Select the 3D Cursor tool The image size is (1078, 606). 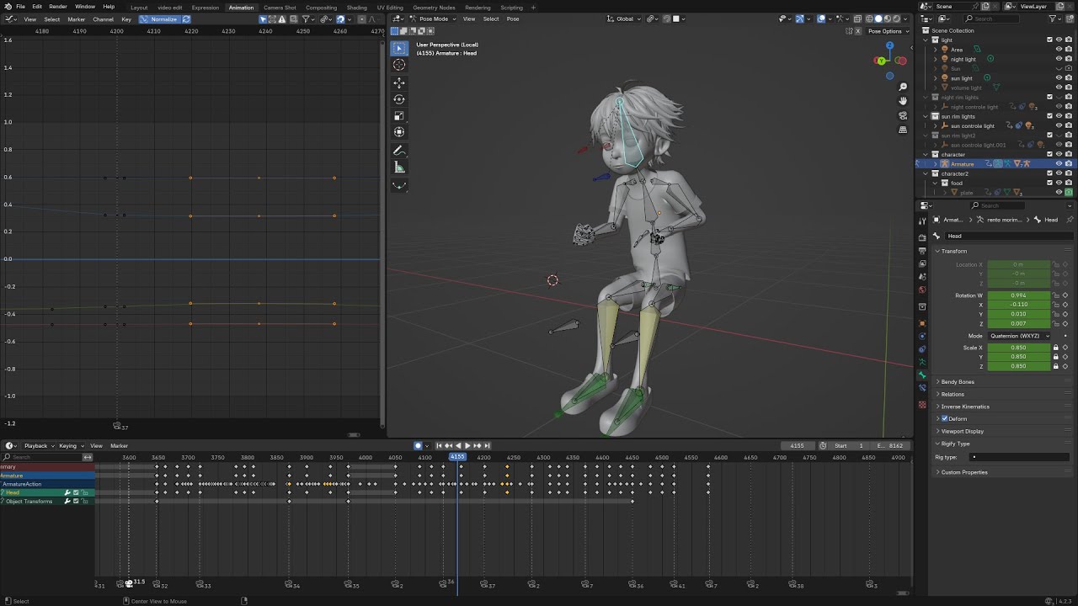click(399, 65)
